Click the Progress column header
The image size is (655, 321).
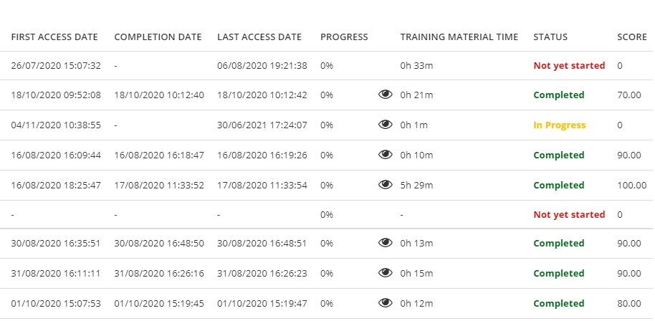[344, 37]
